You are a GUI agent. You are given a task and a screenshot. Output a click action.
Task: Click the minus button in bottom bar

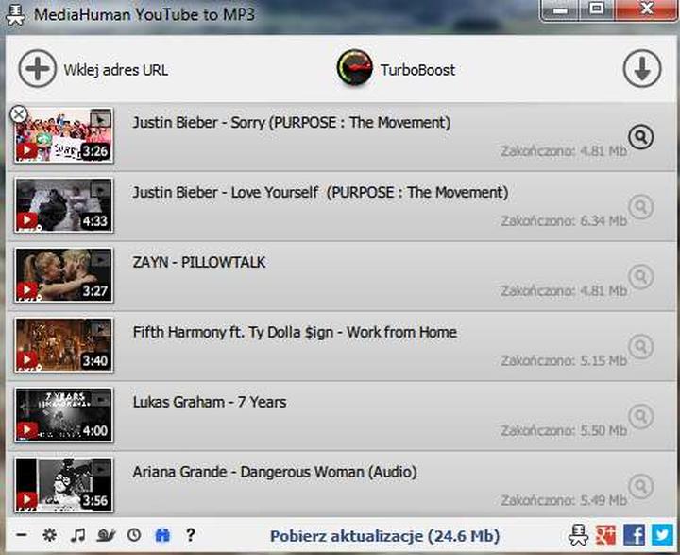point(22,535)
